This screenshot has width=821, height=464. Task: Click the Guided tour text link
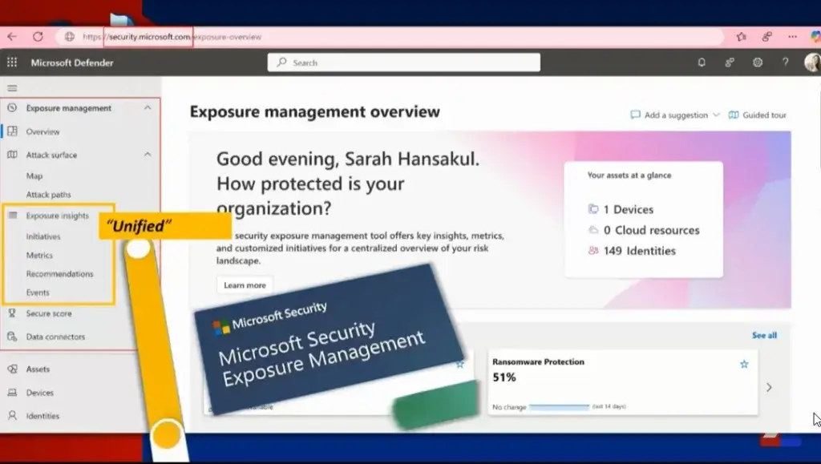tap(764, 115)
